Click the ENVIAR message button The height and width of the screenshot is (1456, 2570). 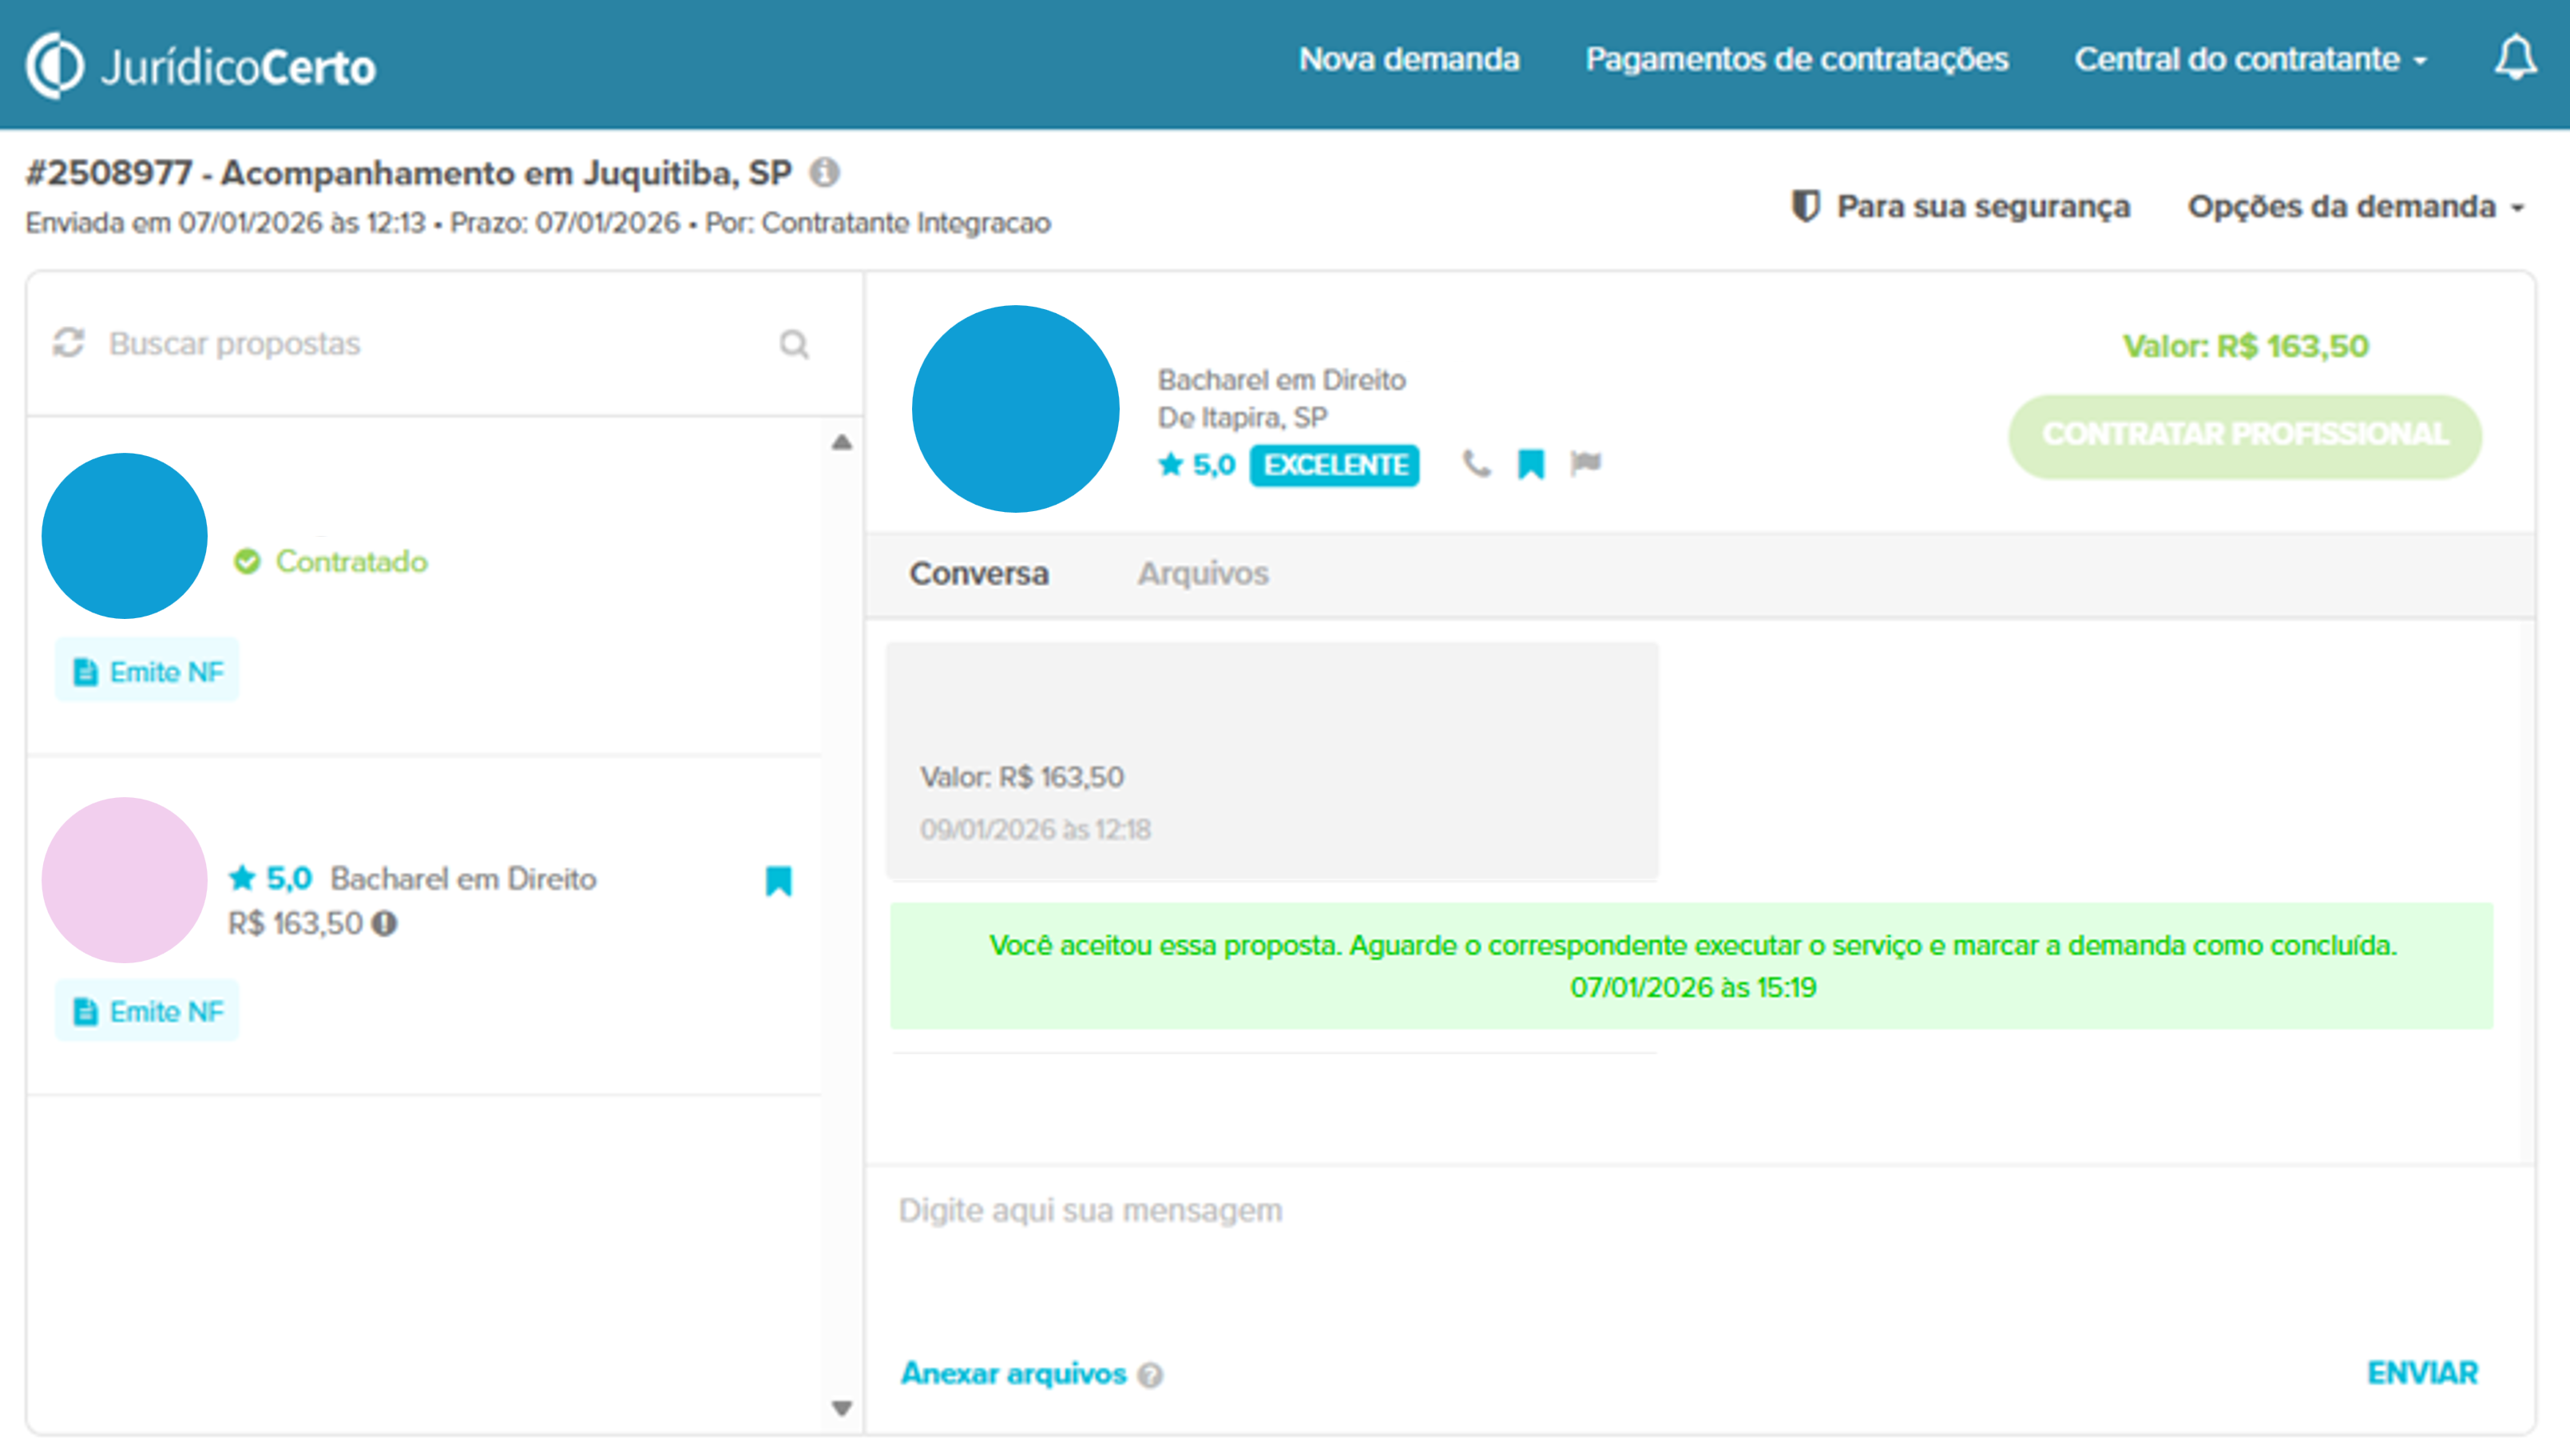coord(2421,1373)
